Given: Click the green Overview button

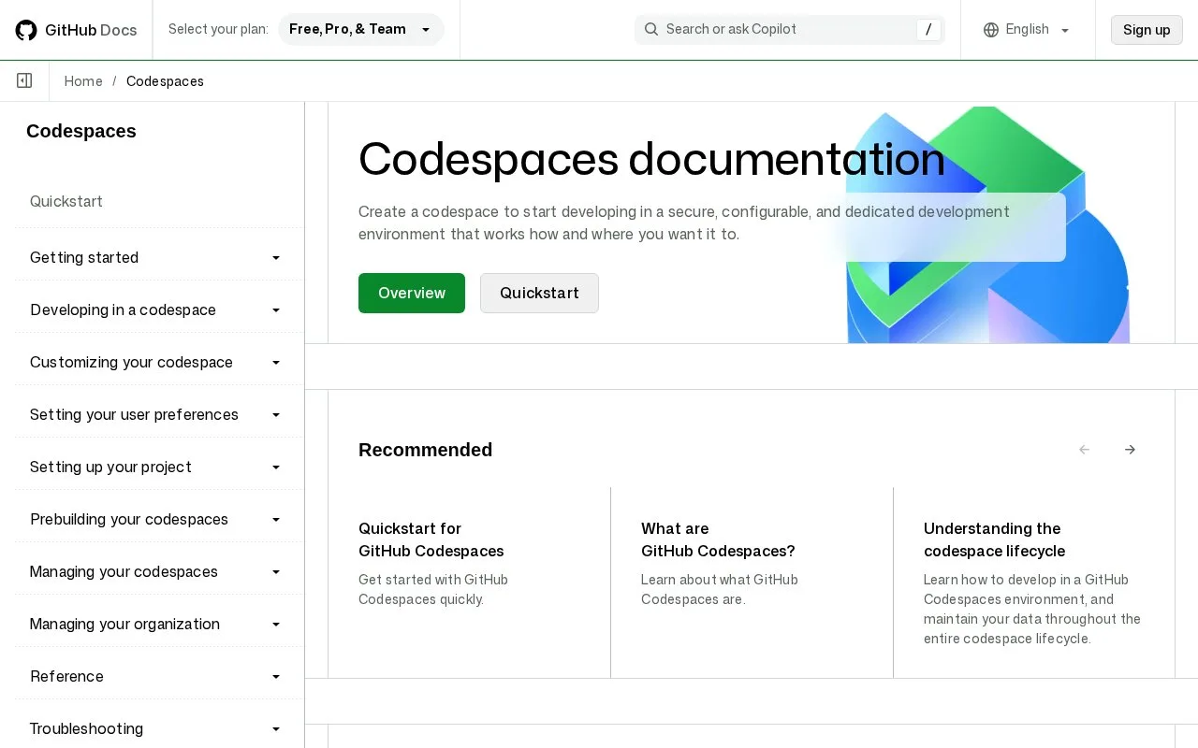Looking at the screenshot, I should 412,293.
